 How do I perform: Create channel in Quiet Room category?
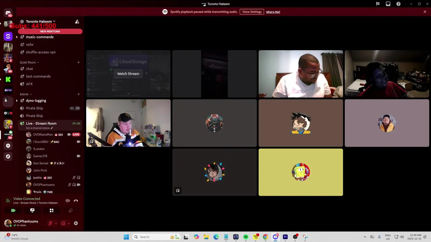point(78,62)
